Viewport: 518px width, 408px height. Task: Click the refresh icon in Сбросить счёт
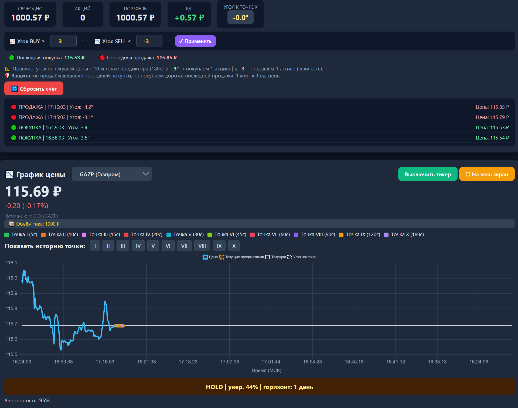[15, 89]
